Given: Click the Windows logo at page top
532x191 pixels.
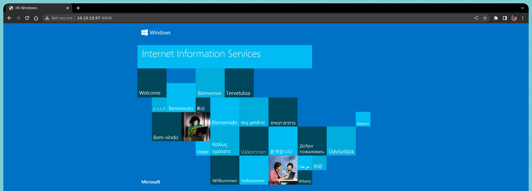Looking at the screenshot, I should (x=156, y=32).
